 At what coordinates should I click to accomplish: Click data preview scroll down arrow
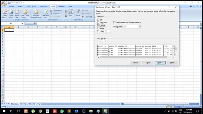175,55
